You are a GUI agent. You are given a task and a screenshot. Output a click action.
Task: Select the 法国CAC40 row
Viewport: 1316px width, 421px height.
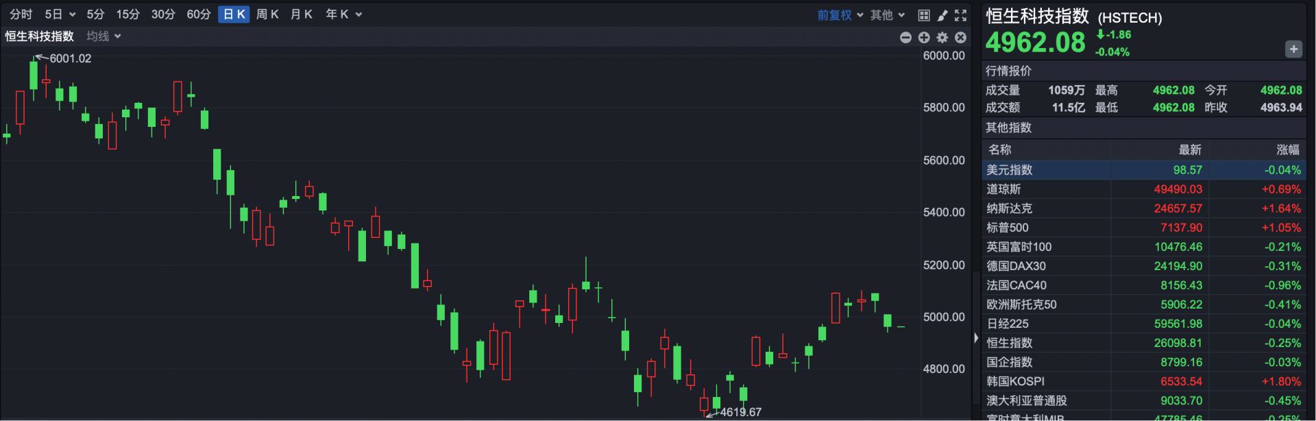click(x=1143, y=285)
